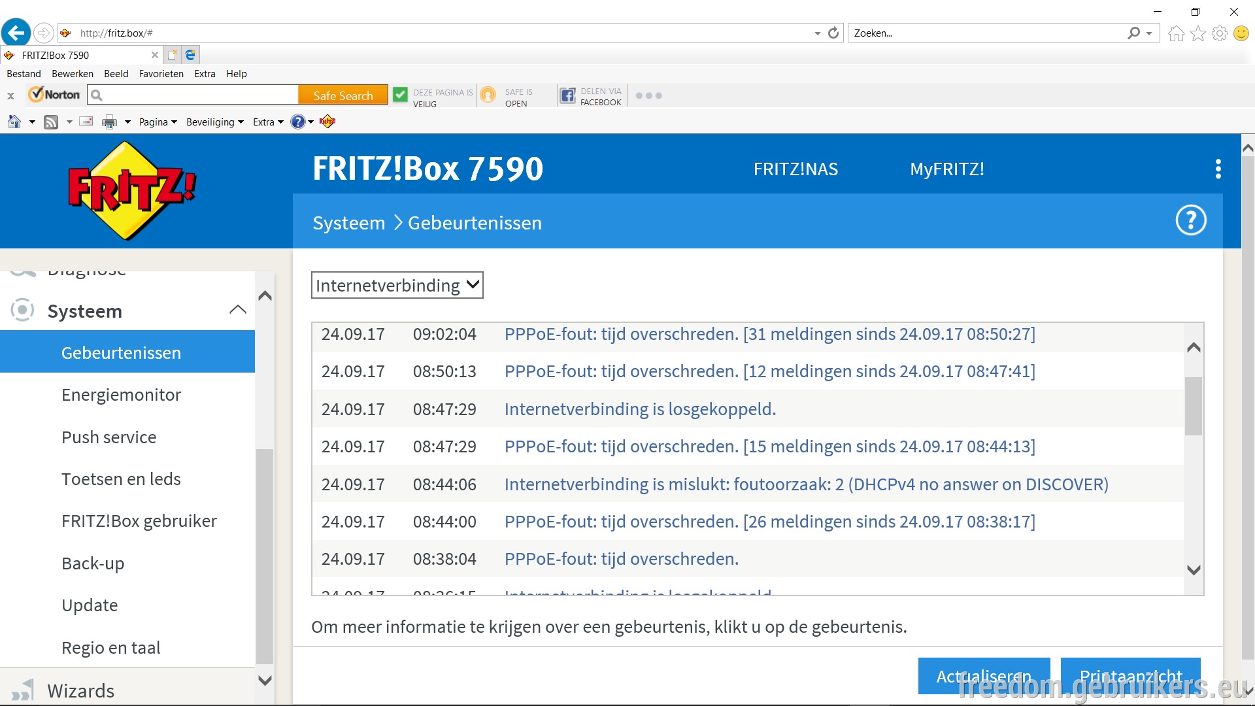Viewport: 1255px width, 706px height.
Task: Click the event list scrollbar thumb
Action: point(1194,406)
